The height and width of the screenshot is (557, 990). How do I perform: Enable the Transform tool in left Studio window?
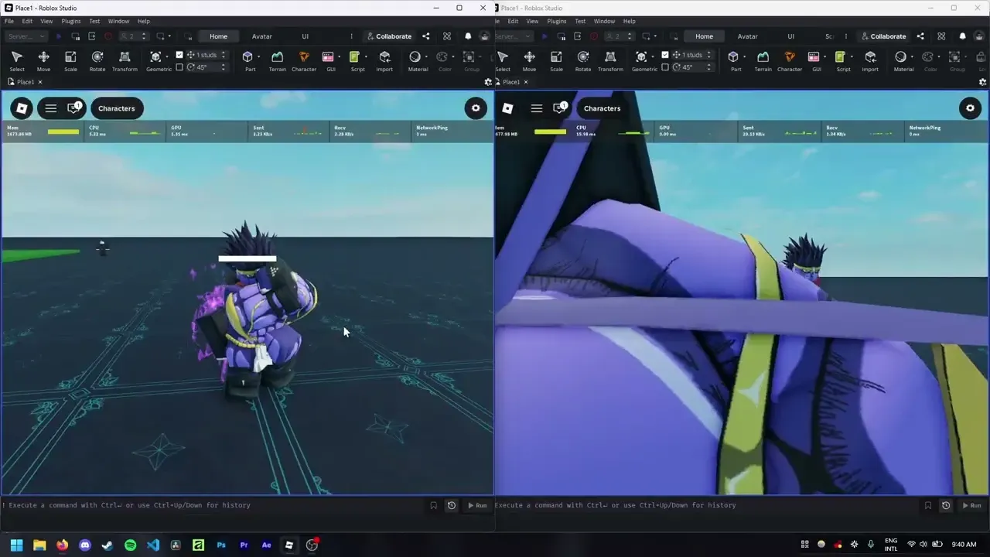pos(125,60)
